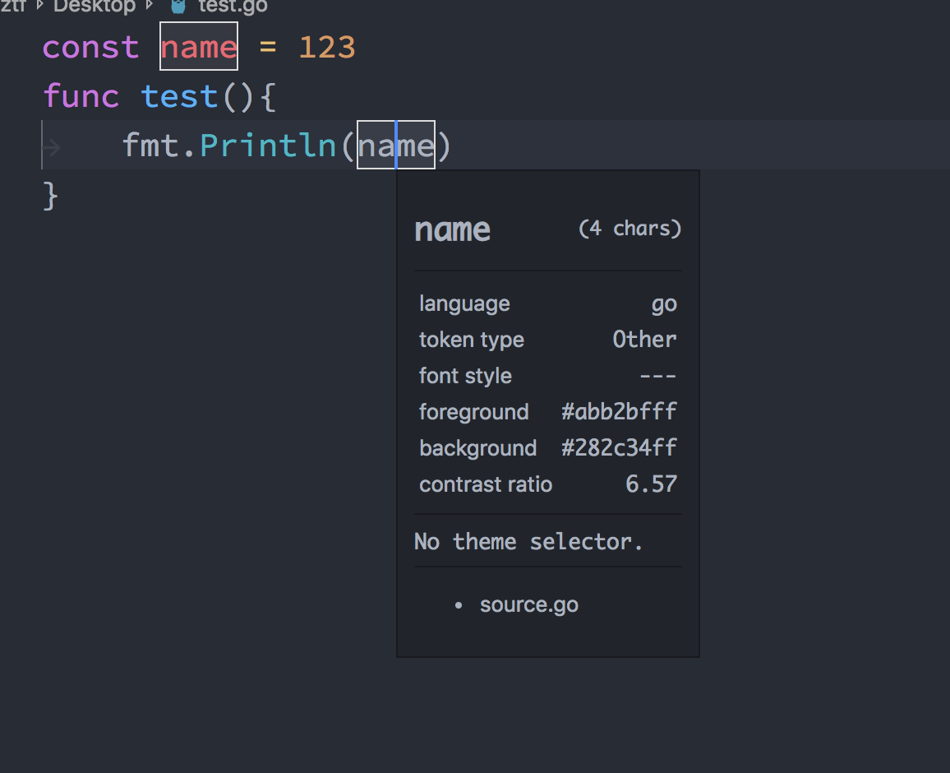Select the name constant declaration box
Image resolution: width=950 pixels, height=773 pixels.
click(198, 47)
